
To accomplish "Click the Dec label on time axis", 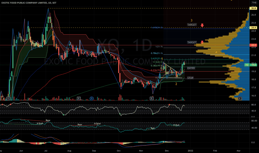I will 167,151.
